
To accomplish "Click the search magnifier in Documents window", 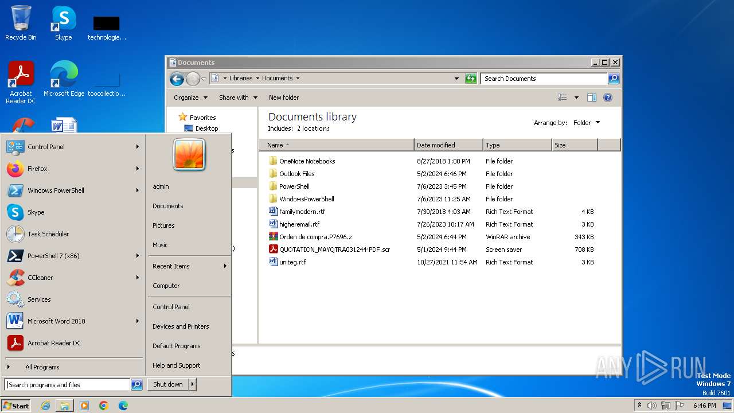I will [x=614, y=79].
